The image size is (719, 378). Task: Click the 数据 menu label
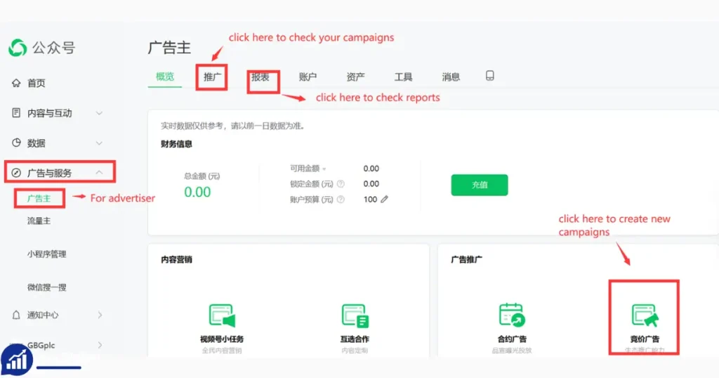tap(37, 143)
